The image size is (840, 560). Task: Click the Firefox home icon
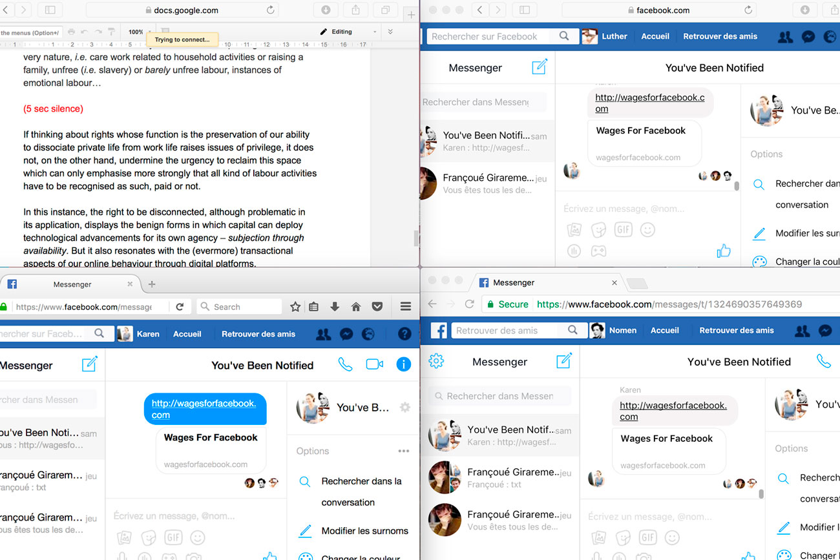355,307
